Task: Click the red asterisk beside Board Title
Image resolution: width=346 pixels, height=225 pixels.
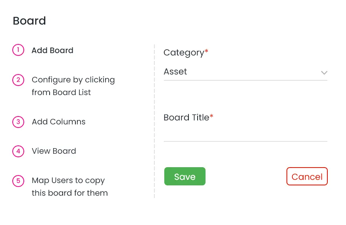Action: click(x=211, y=117)
